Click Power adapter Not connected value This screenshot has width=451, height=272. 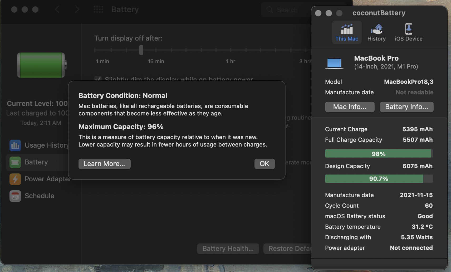pos(411,248)
